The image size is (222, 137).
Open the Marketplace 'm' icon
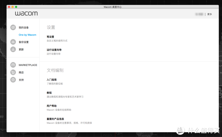pos(13,65)
